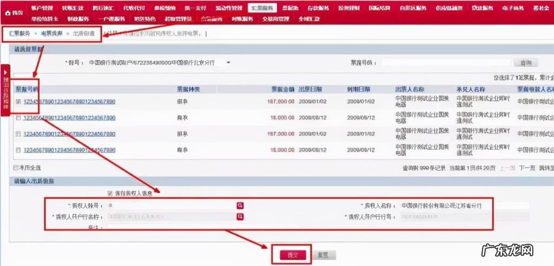The width and height of the screenshot is (554, 266).
Task: Open the 账号 account dropdown
Action: point(228,63)
